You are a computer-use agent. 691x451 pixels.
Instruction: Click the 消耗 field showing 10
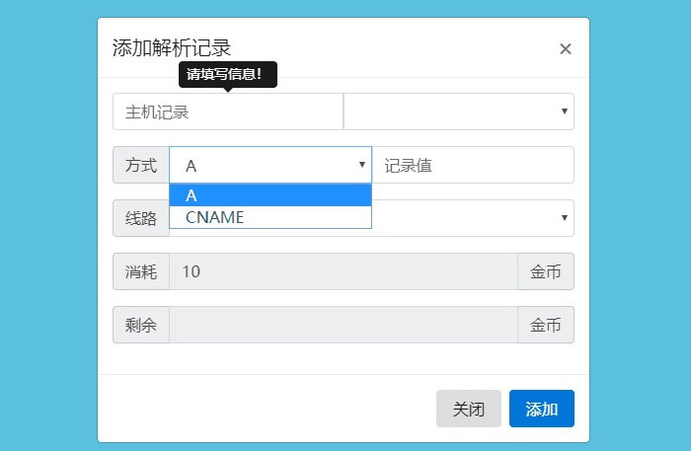click(x=343, y=271)
